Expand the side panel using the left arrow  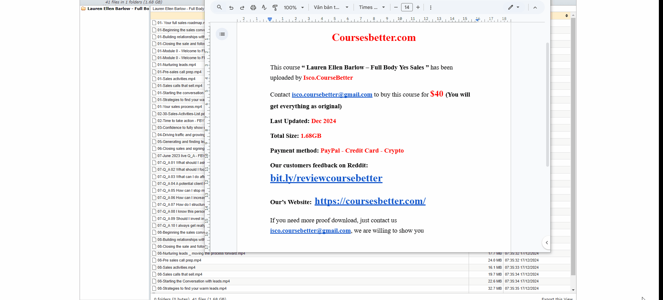coord(547,243)
